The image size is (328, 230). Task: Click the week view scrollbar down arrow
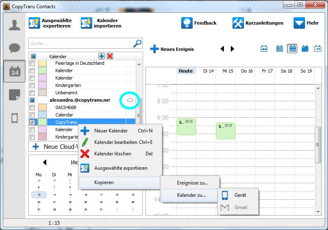pos(318,212)
